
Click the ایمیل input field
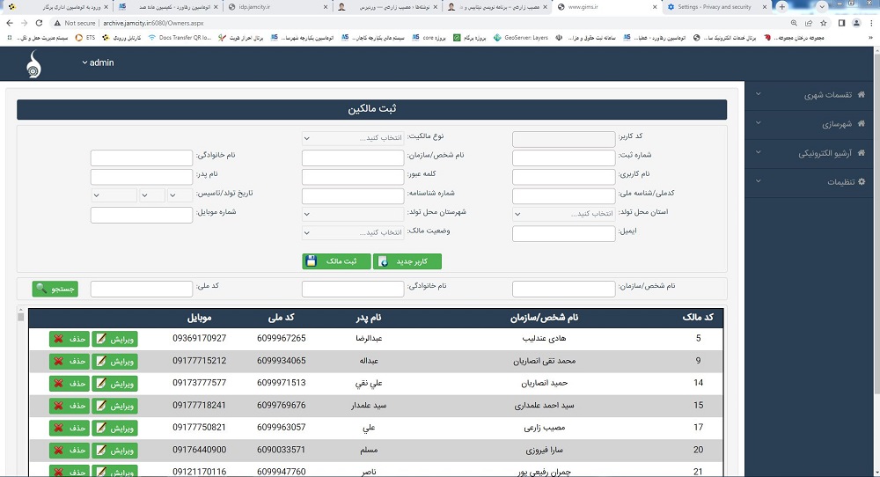563,233
